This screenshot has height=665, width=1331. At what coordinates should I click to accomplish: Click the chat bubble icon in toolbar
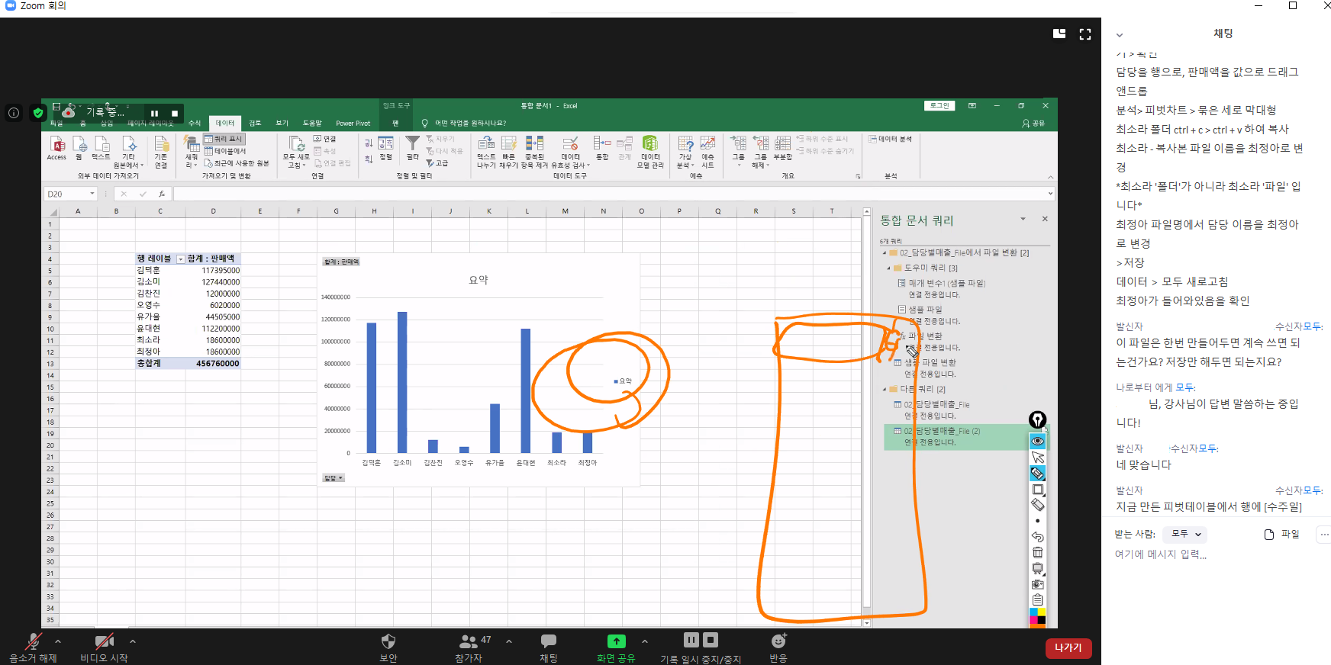pyautogui.click(x=548, y=642)
